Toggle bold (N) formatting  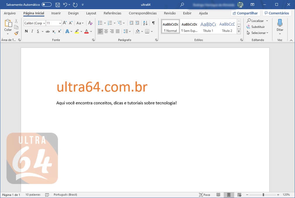(26, 31)
